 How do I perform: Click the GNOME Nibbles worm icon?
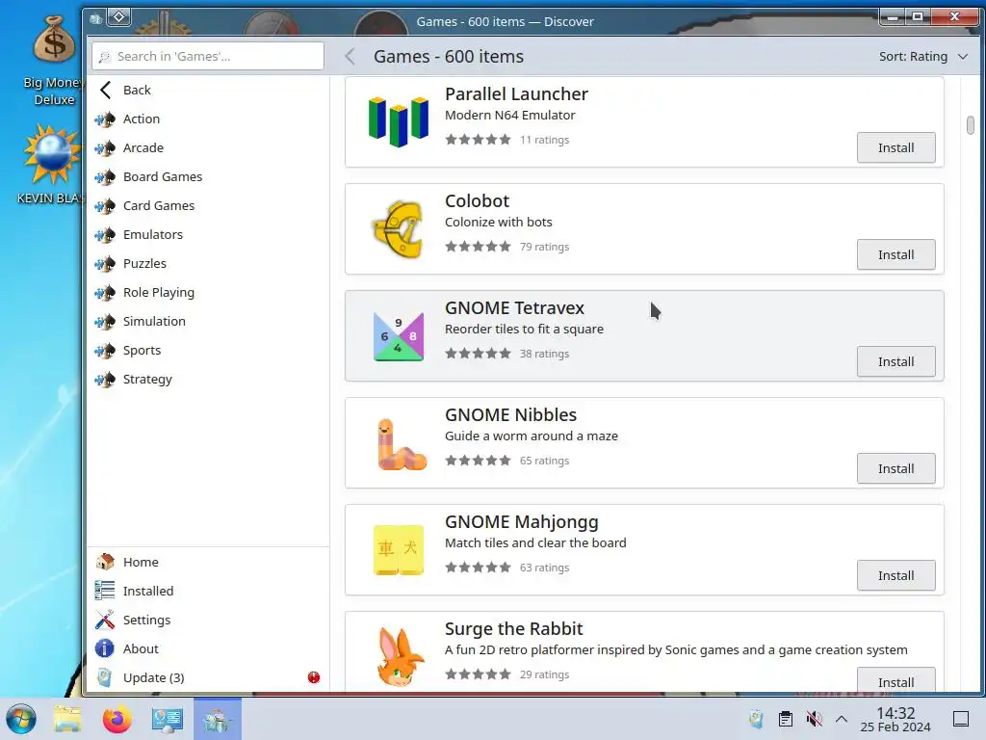(x=402, y=444)
